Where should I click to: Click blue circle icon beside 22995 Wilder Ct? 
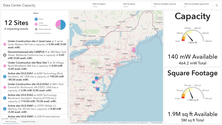coord(5,109)
